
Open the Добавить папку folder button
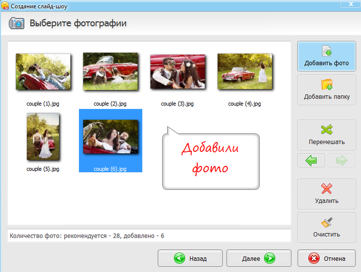pyautogui.click(x=326, y=90)
